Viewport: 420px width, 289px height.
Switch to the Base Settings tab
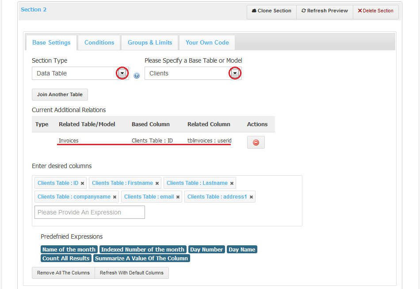click(x=51, y=42)
